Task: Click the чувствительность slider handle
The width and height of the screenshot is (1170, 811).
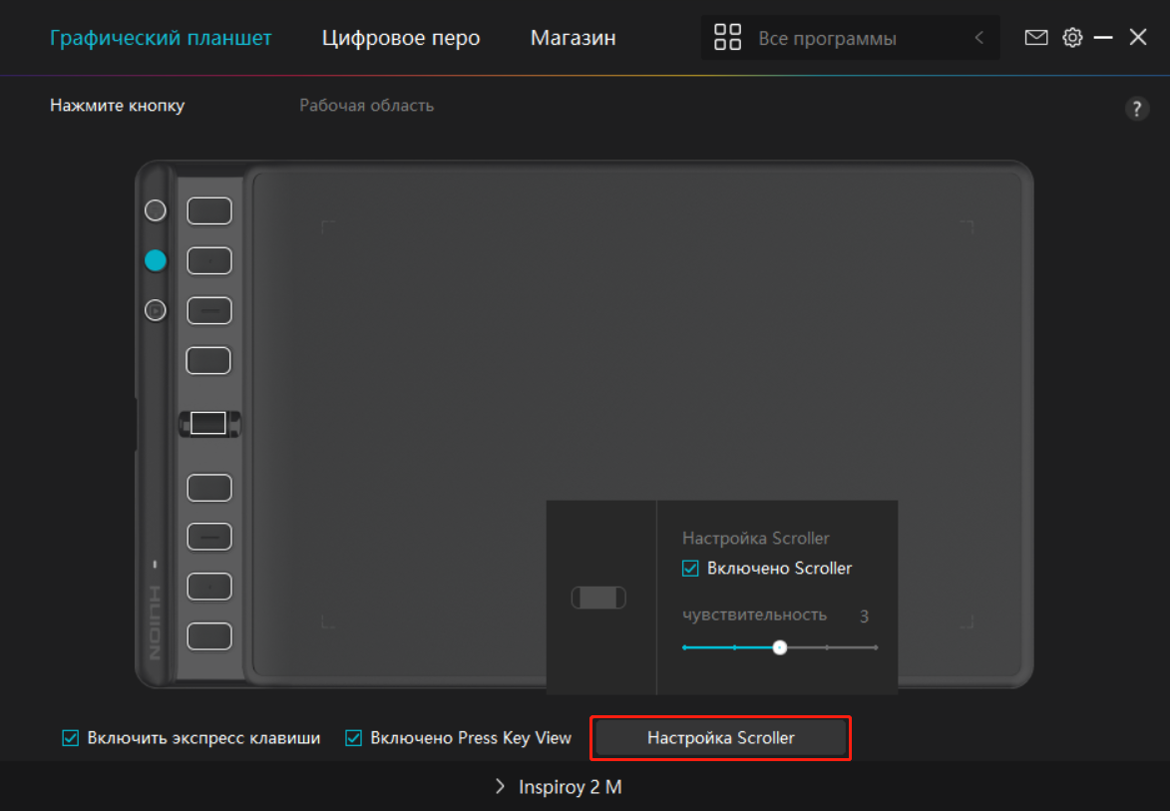Action: coord(780,647)
